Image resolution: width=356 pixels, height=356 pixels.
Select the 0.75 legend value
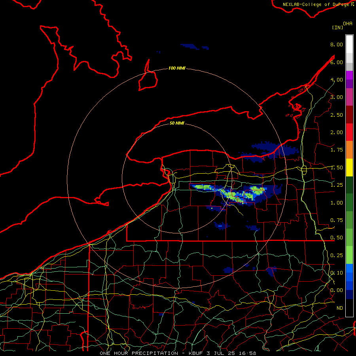point(337,220)
